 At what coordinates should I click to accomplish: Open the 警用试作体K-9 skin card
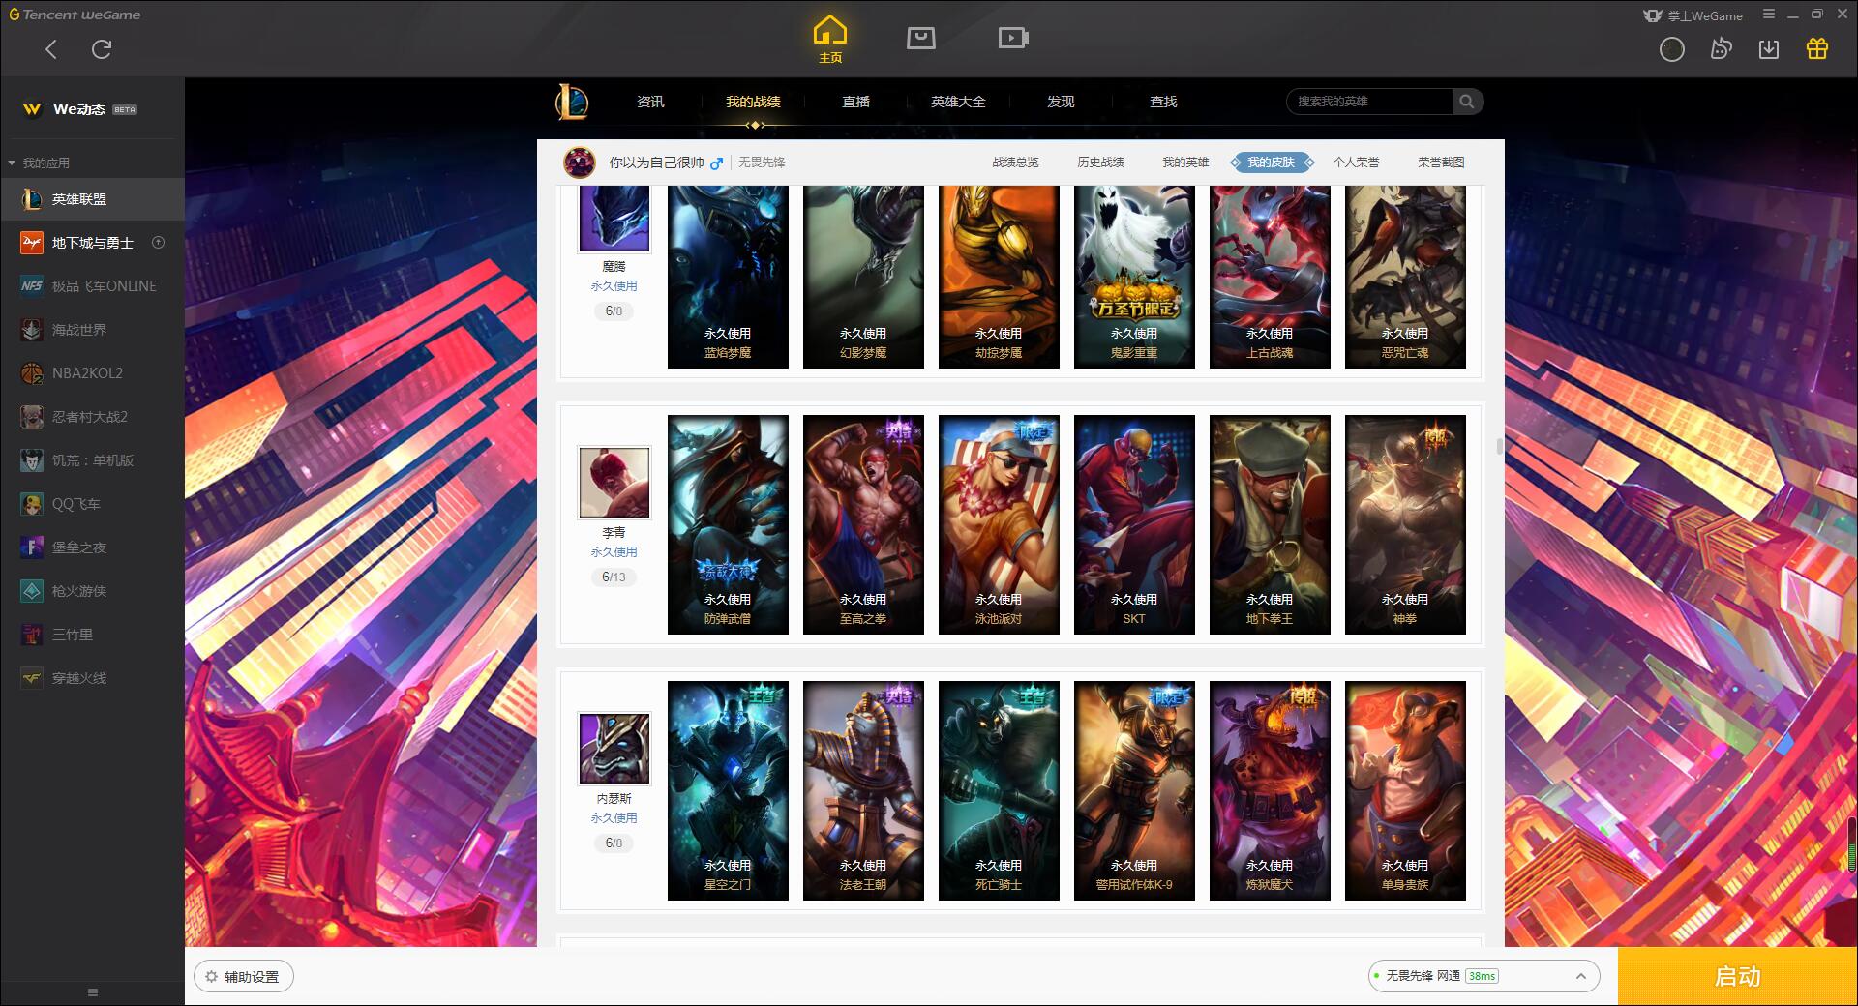1134,790
